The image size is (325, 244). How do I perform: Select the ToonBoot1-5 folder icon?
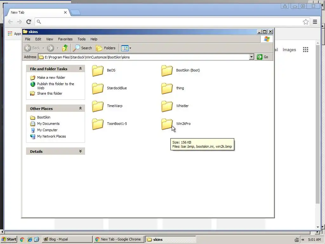click(98, 124)
